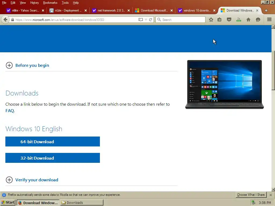This screenshot has height=206, width=275.
Task: Click the info icon in notification bar
Action: 4,195
